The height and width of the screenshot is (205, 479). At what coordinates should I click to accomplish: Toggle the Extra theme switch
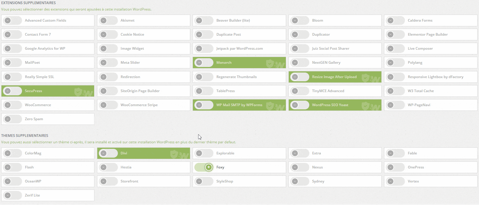point(300,153)
